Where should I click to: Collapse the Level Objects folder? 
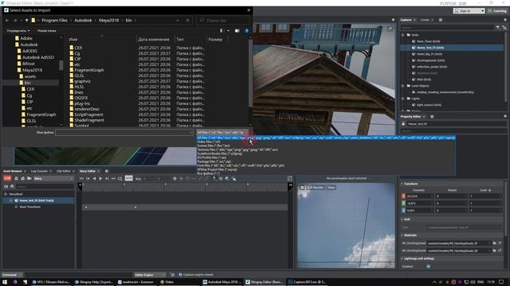point(403,86)
